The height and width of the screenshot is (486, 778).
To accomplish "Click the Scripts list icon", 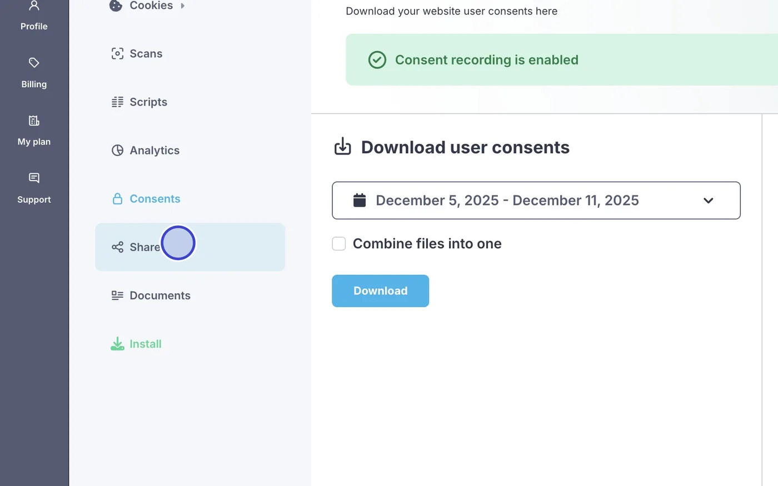I will [x=117, y=102].
